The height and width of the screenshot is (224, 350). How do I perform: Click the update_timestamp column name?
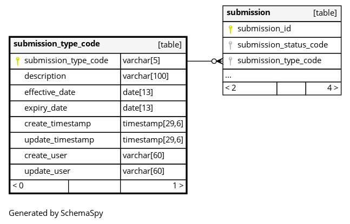[59, 140]
